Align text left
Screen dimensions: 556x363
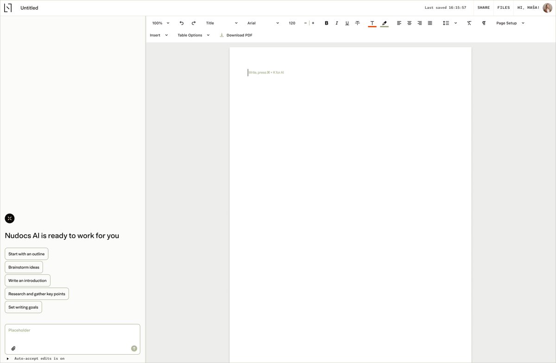pos(399,23)
